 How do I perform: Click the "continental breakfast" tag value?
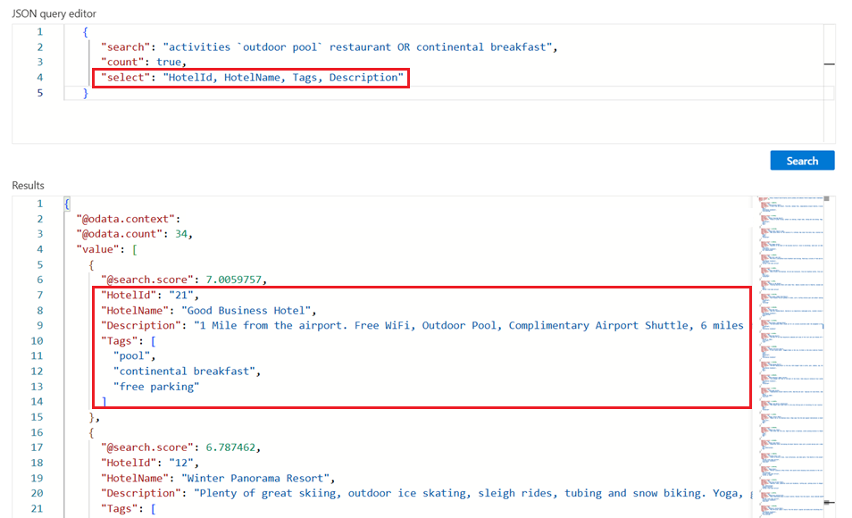[184, 371]
